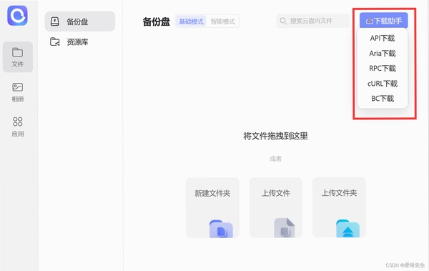This screenshot has width=429, height=271.
Task: Click the search magnifier icon
Action: (283, 21)
